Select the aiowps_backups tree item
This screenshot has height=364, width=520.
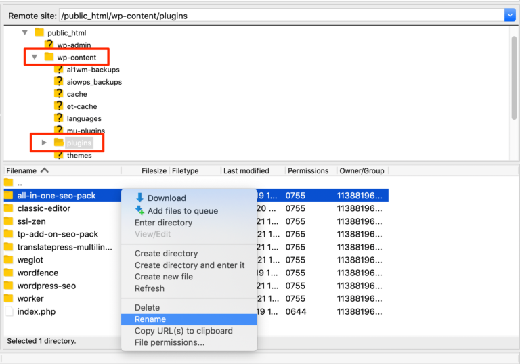click(94, 82)
